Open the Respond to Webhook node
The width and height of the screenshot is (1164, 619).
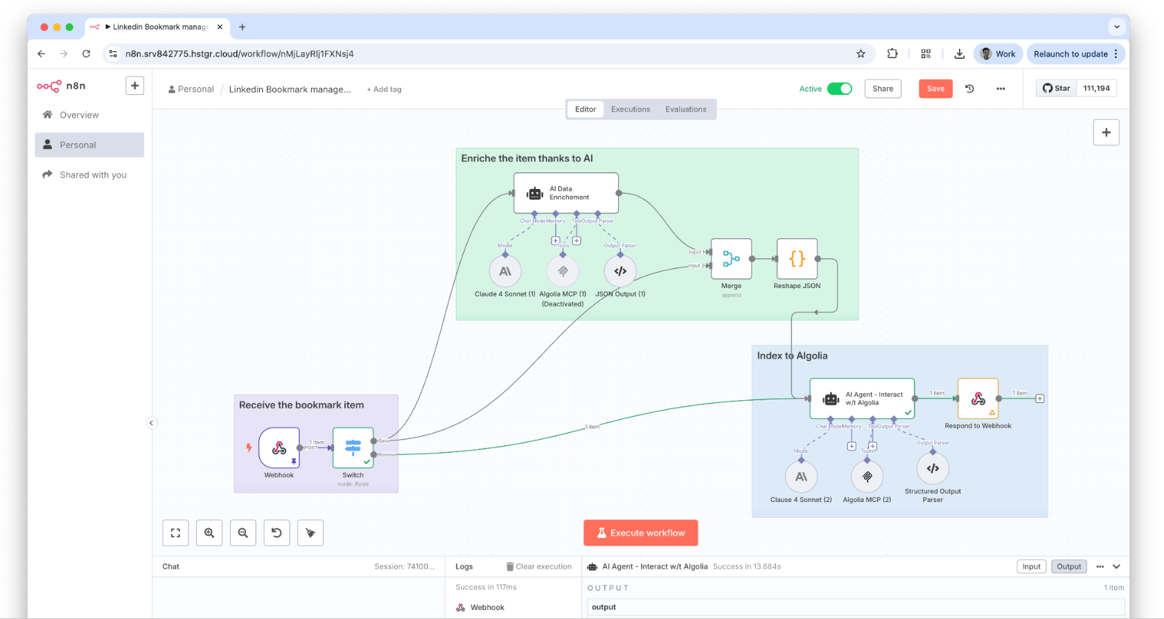click(978, 399)
